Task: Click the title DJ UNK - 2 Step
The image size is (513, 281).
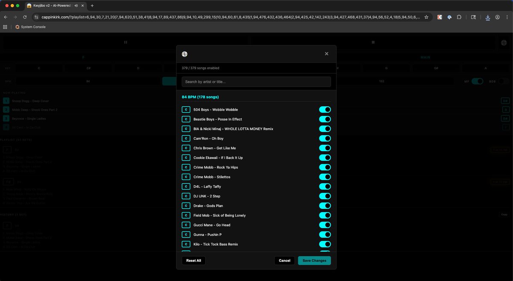Action: pos(207,196)
